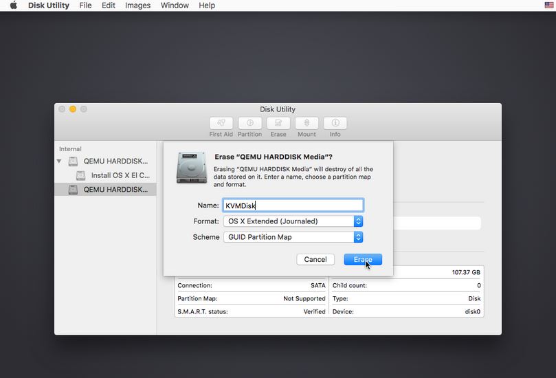
Task: Click the Erase "QEMU HARDDISK Media"? heading
Action: point(274,157)
